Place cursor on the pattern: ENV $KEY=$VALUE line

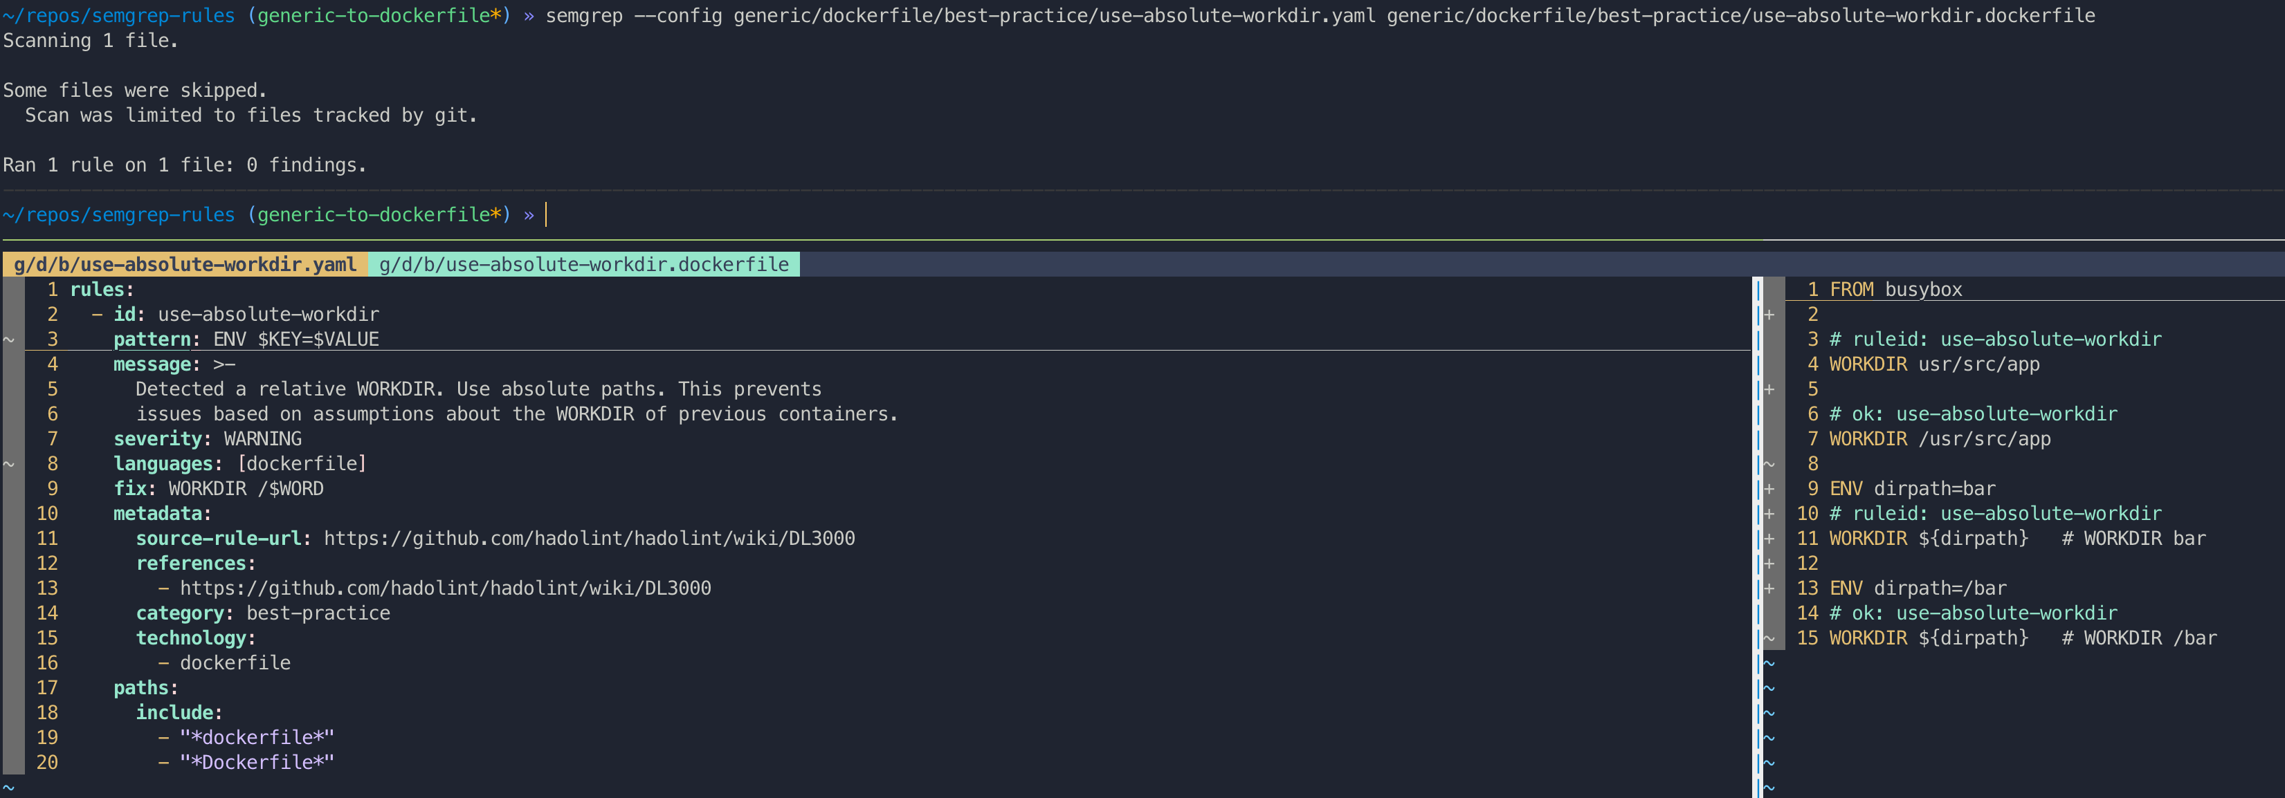(x=293, y=339)
